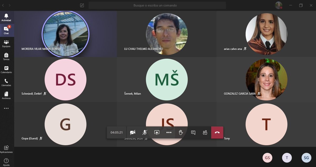Open profile avatar in title bar

279,5
